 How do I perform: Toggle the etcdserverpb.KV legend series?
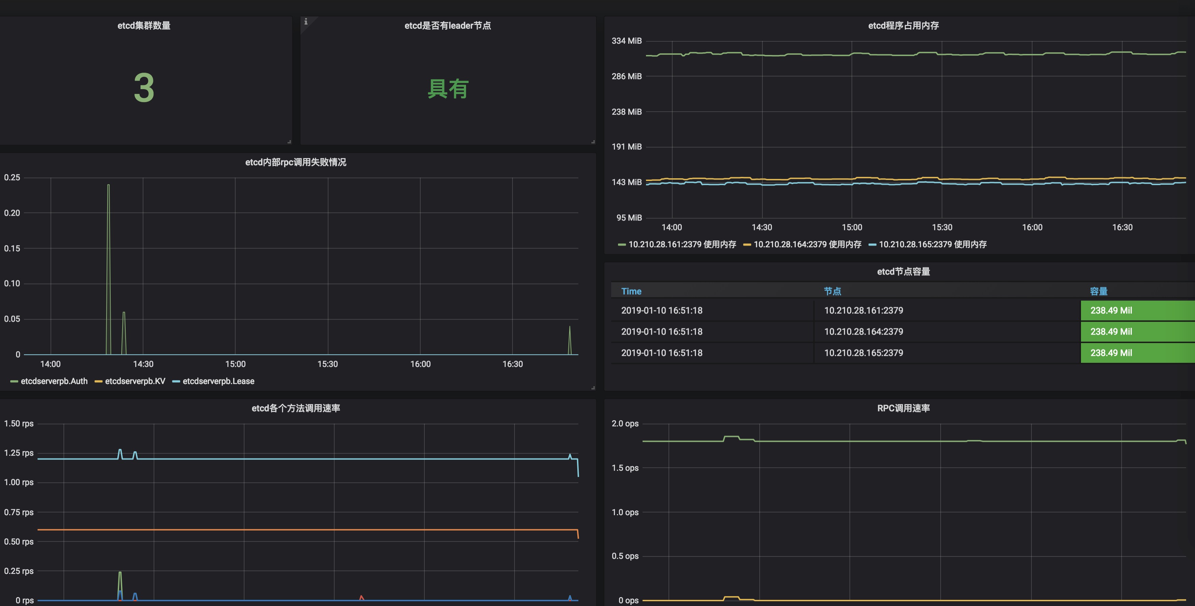[135, 381]
